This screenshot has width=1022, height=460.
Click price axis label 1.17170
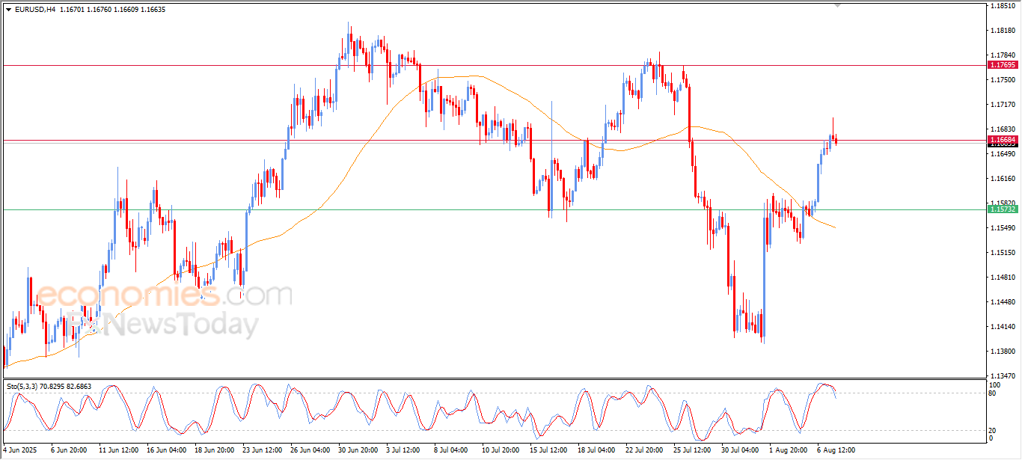(1003, 105)
